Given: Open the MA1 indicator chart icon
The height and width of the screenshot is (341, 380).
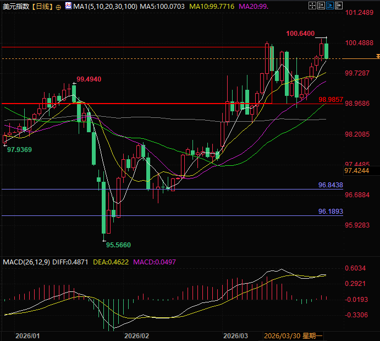Looking at the screenshot, I should pos(68,6).
